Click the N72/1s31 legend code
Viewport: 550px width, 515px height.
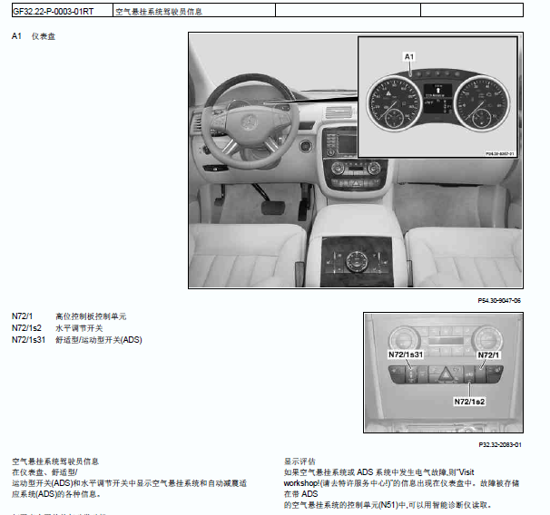28,340
